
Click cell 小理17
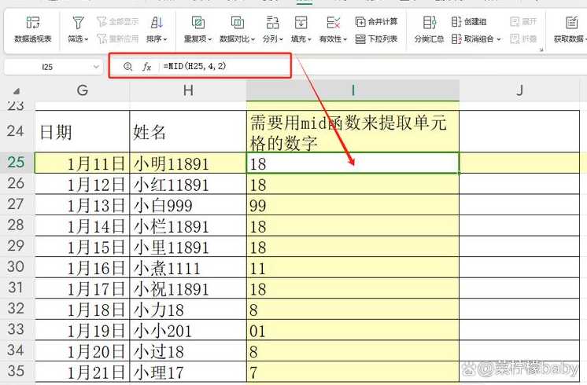pyautogui.click(x=188, y=372)
